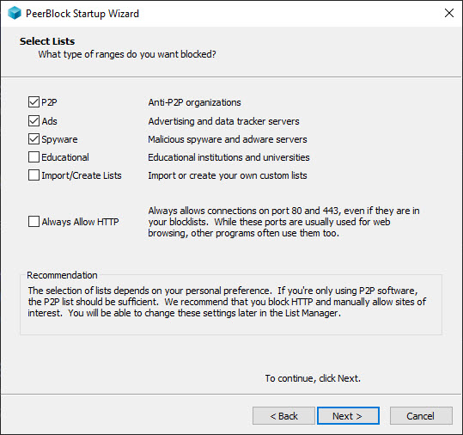
Task: Click 'Import or create your own custom lists'
Action: point(228,175)
